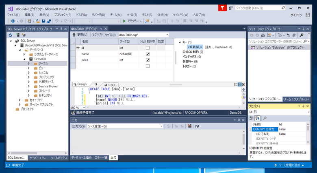Click ソース管理に追加 in status bar
The width and height of the screenshot is (317, 173).
pyautogui.click(x=289, y=165)
